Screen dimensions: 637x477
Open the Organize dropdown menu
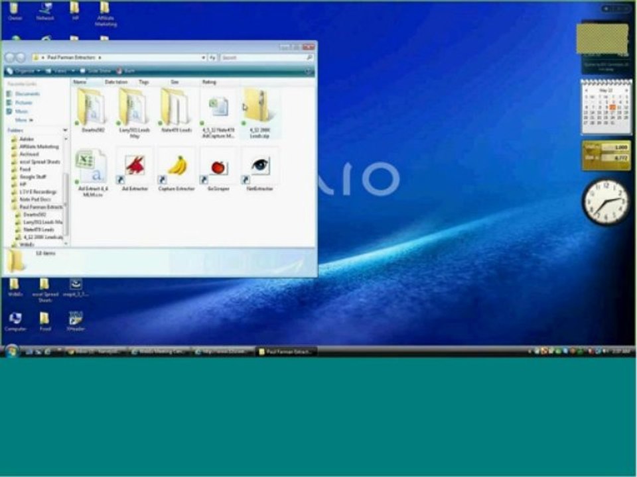[x=24, y=71]
